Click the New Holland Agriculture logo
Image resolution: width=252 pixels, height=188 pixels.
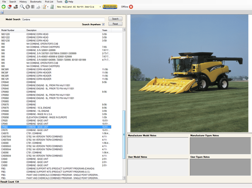pyautogui.click(x=110, y=7)
